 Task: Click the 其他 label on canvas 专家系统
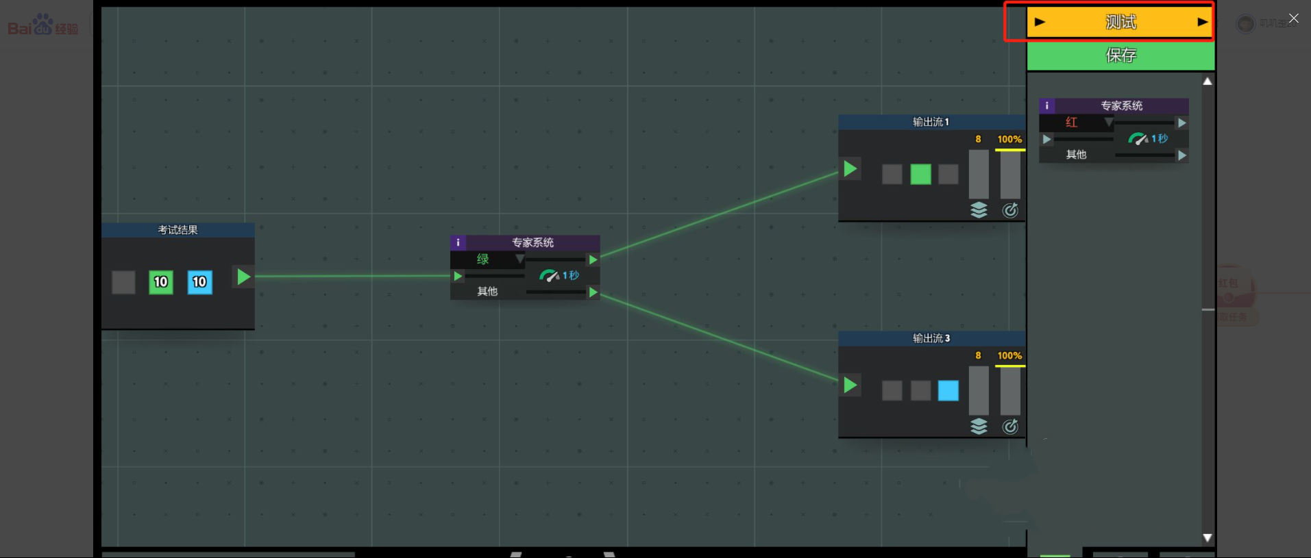pyautogui.click(x=487, y=292)
